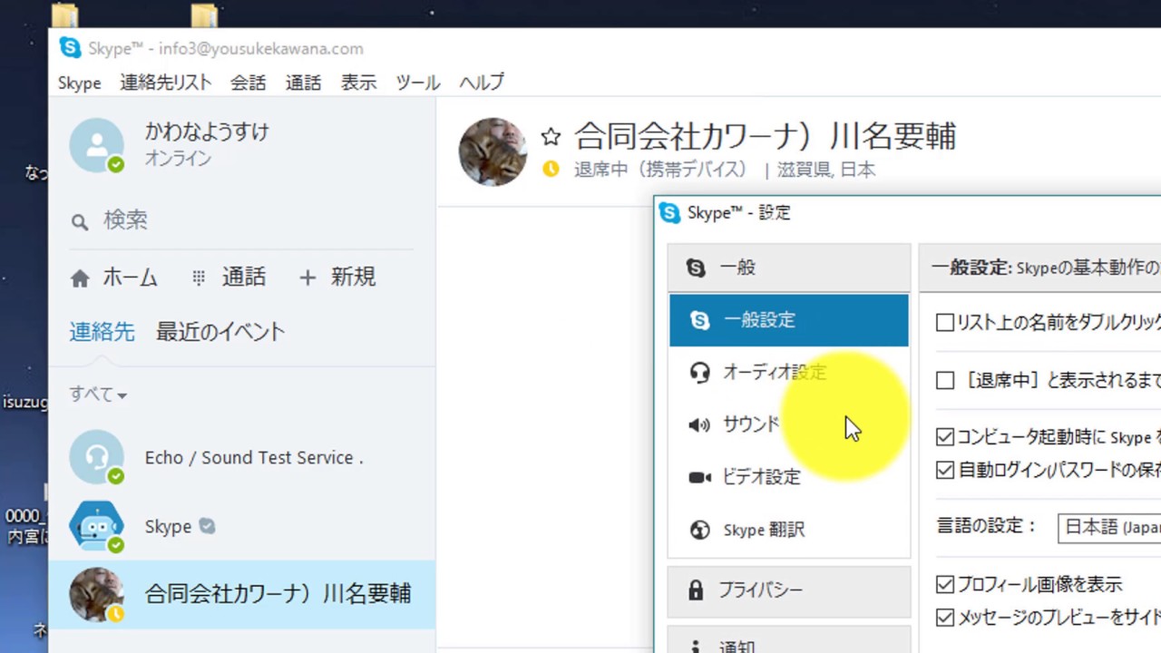Image resolution: width=1161 pixels, height=653 pixels.
Task: Click the 退席中 away status icon in header
Action: pyautogui.click(x=551, y=169)
